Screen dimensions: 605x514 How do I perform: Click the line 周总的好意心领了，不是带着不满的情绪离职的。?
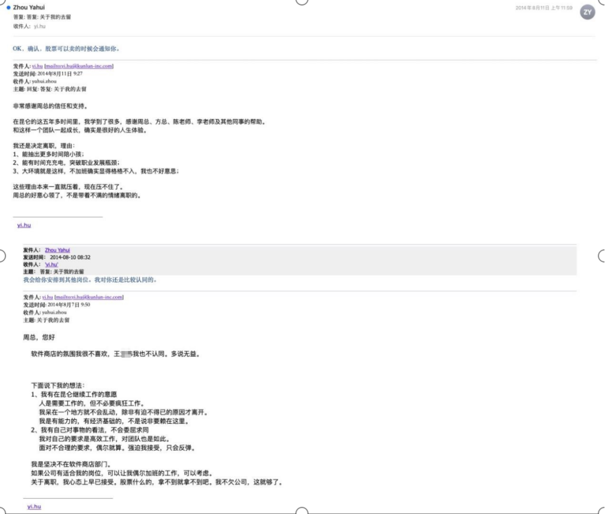tap(77, 195)
